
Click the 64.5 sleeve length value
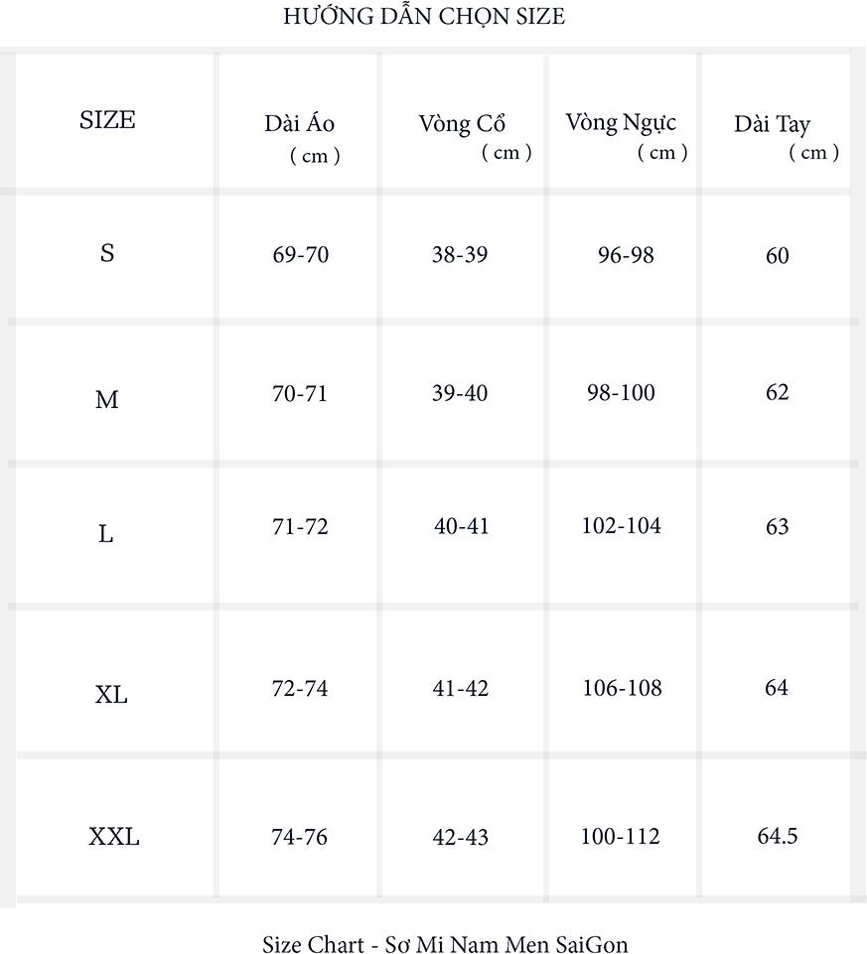(777, 836)
